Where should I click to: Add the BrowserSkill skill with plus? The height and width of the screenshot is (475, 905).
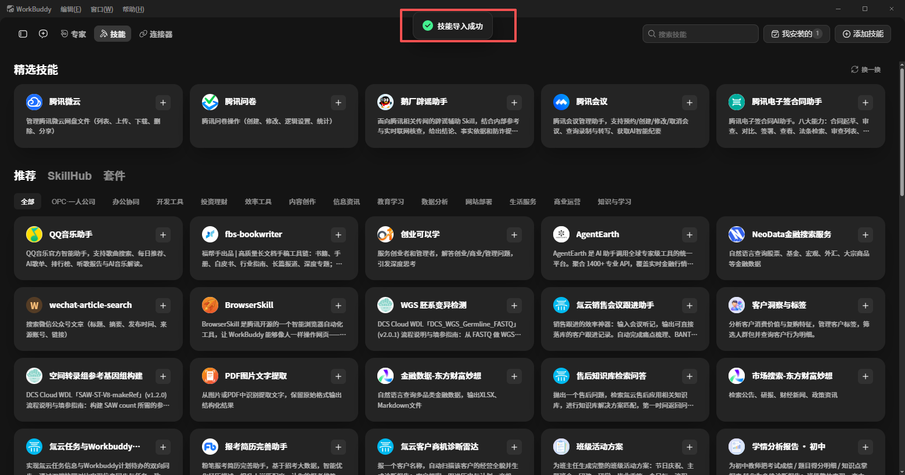point(338,306)
